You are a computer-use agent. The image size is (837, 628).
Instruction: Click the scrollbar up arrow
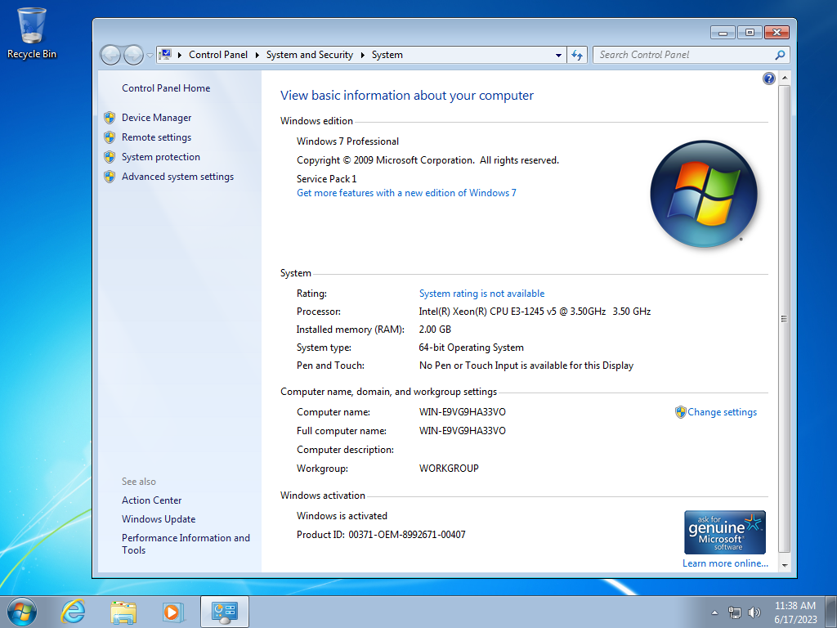784,78
